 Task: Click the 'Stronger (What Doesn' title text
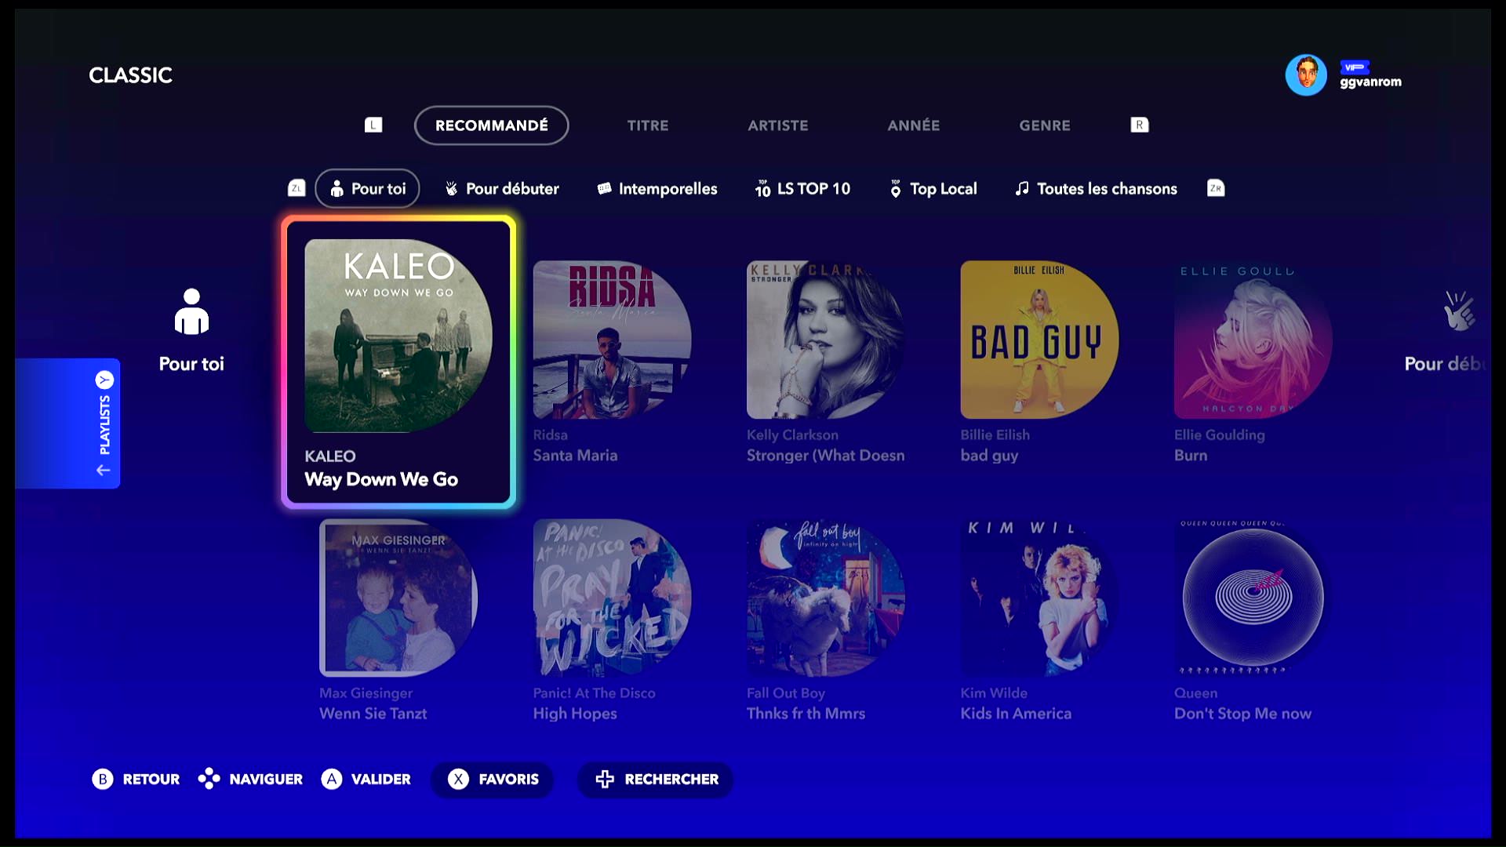pos(825,455)
